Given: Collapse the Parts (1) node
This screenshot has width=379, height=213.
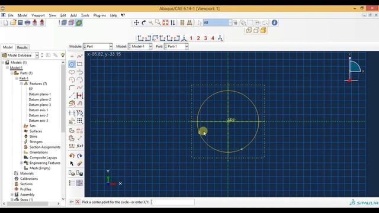Looking at the screenshot, I should pyautogui.click(x=12, y=73).
